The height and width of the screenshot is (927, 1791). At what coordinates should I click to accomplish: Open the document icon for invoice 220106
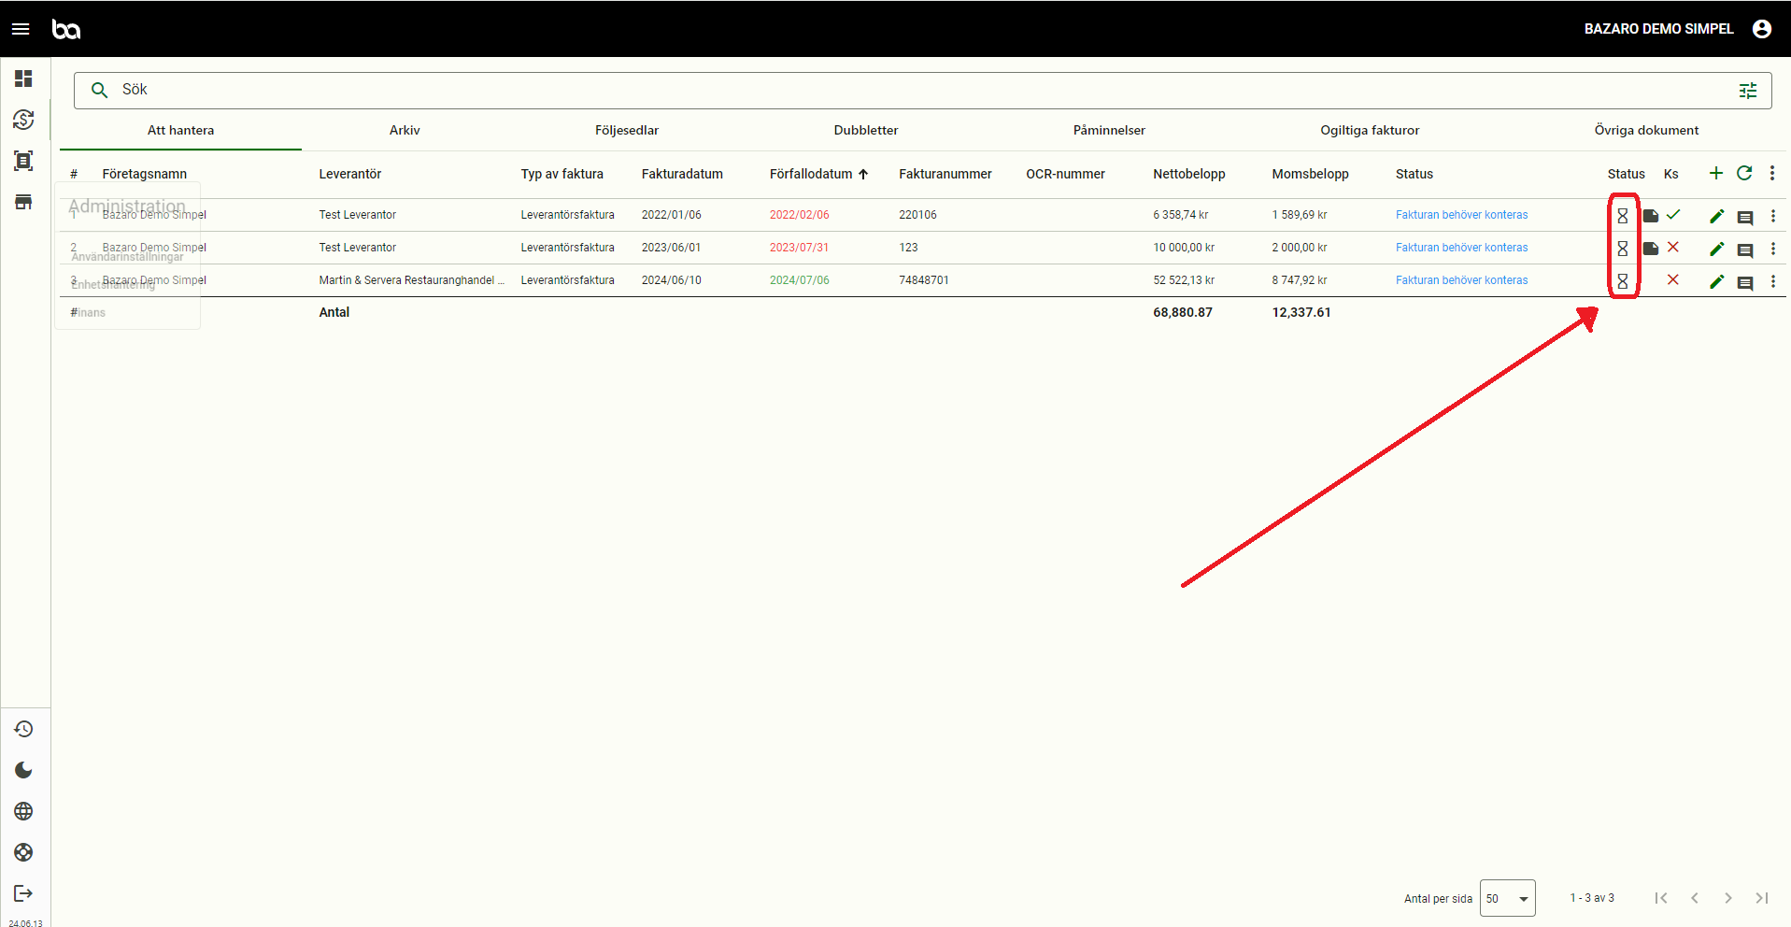coord(1651,216)
